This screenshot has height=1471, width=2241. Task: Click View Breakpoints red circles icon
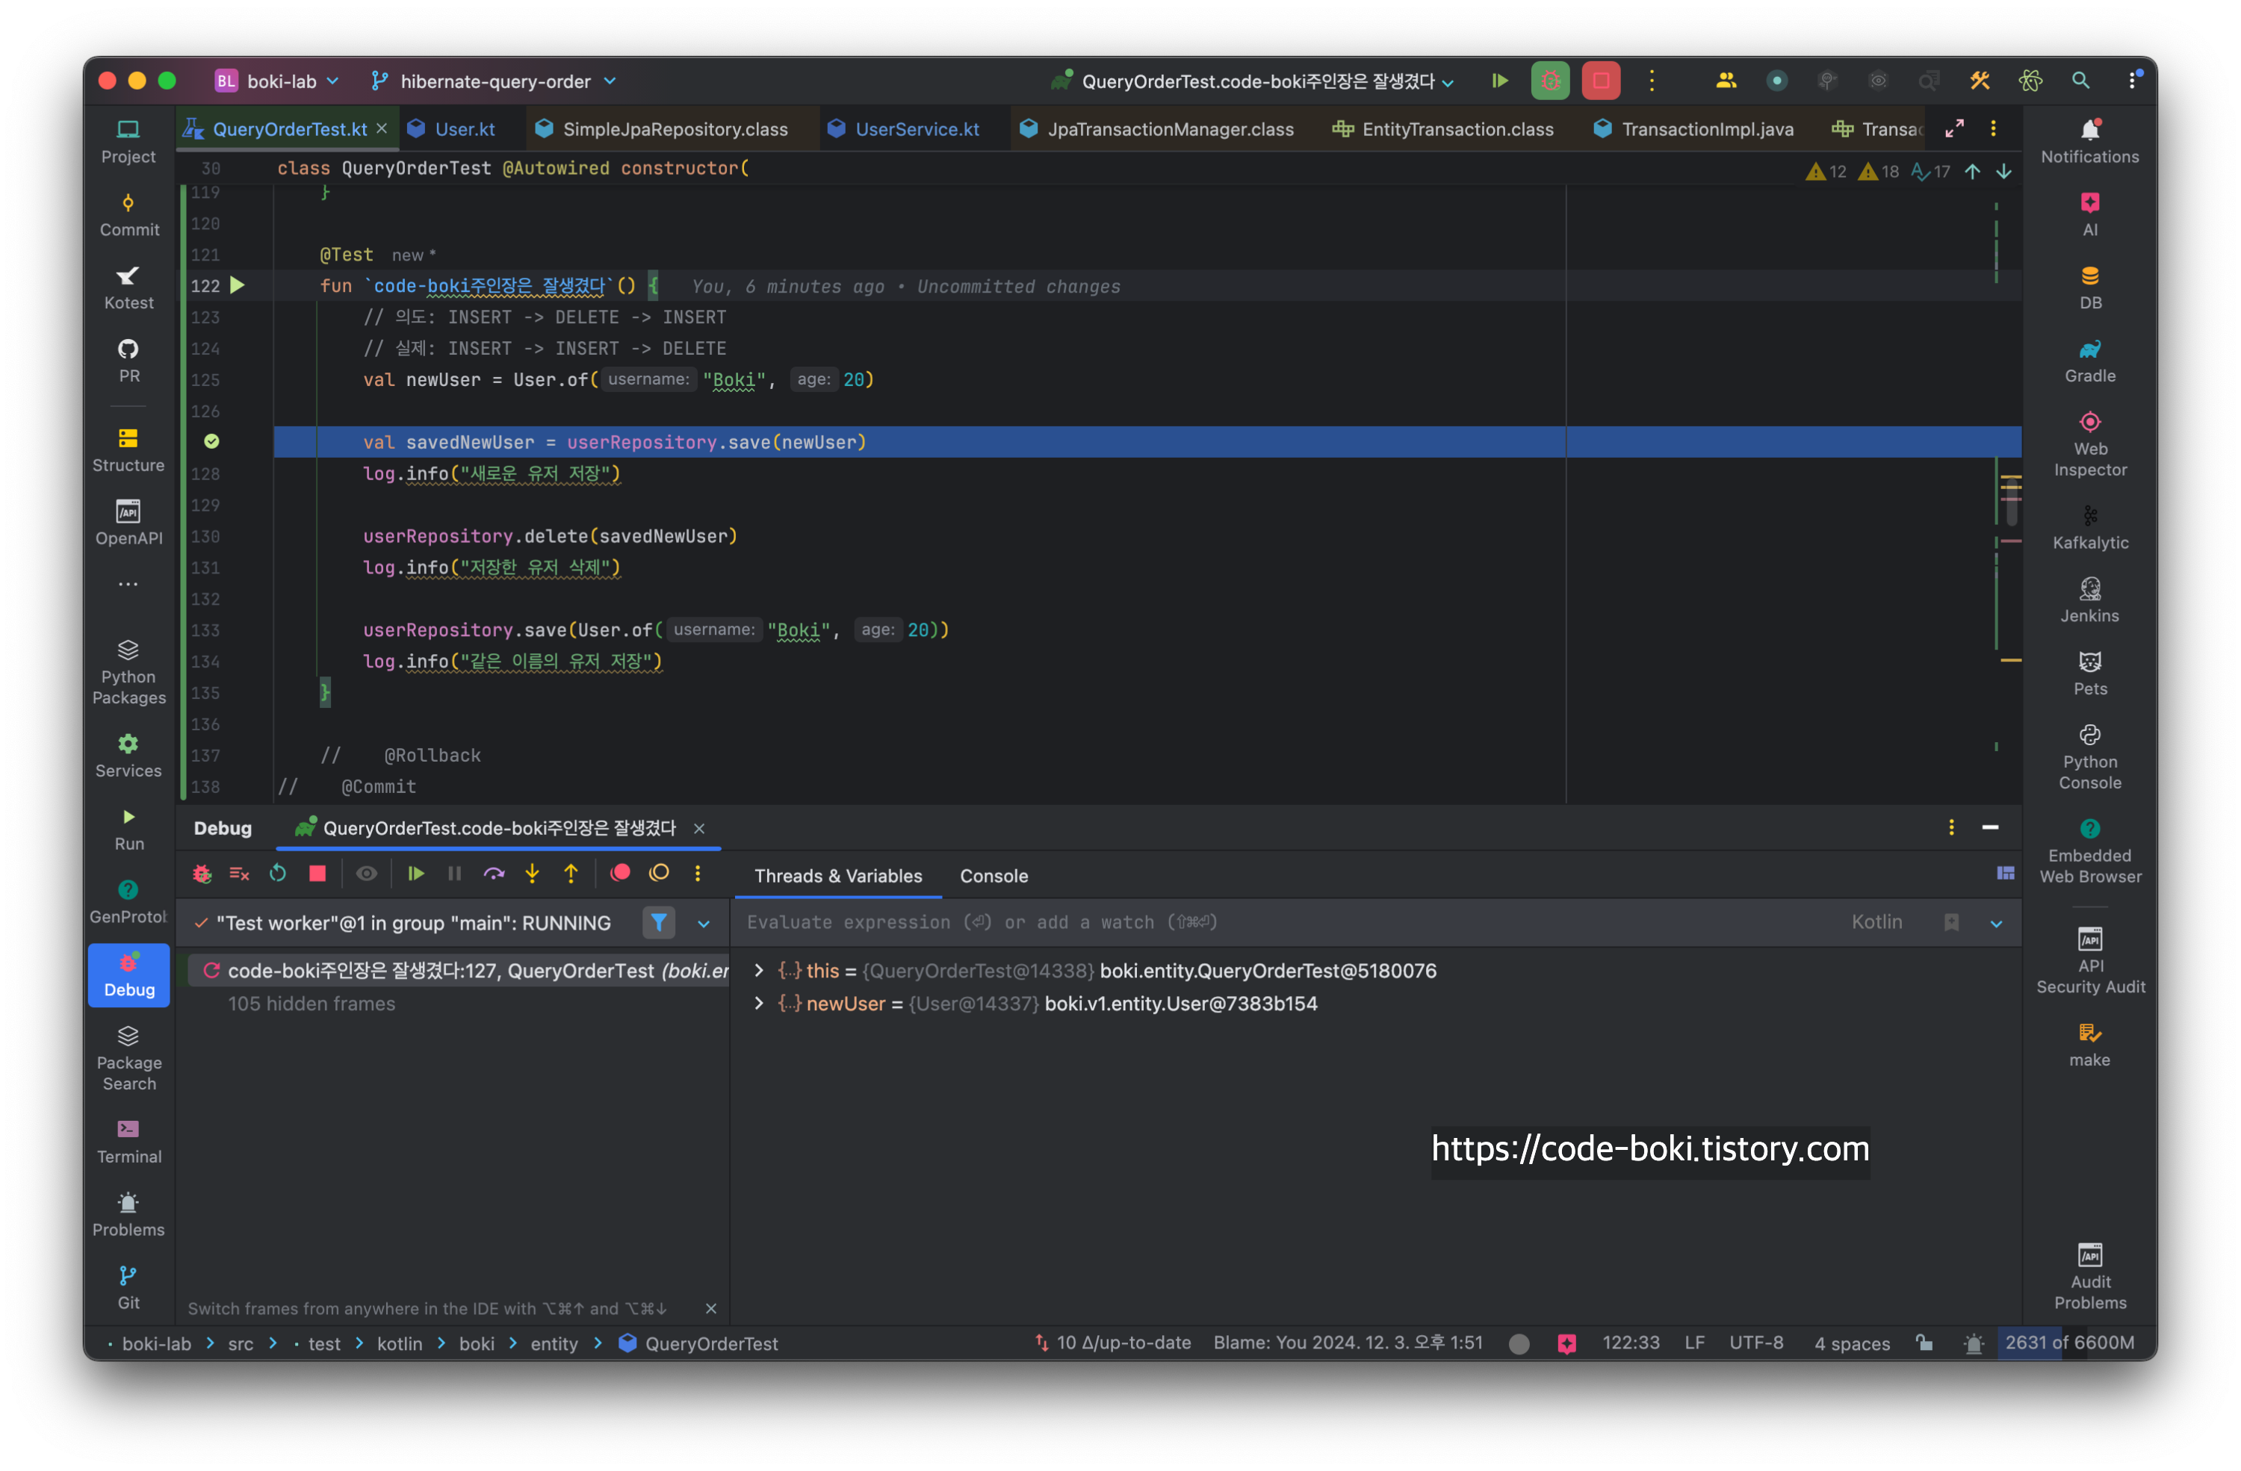[619, 874]
